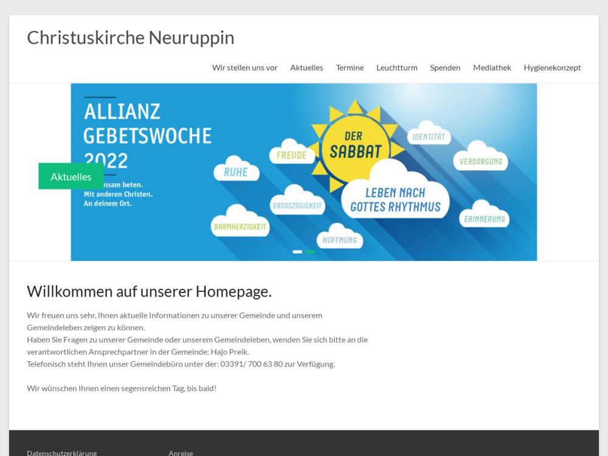Click the Leben nach Gottes Rhythmus cloud
Screen dimensions: 608x456
point(395,199)
